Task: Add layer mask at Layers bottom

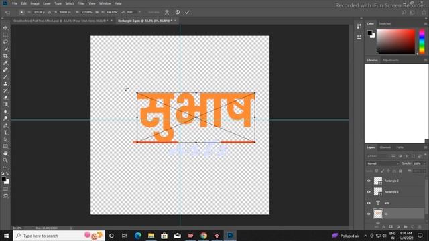Action: (x=391, y=227)
